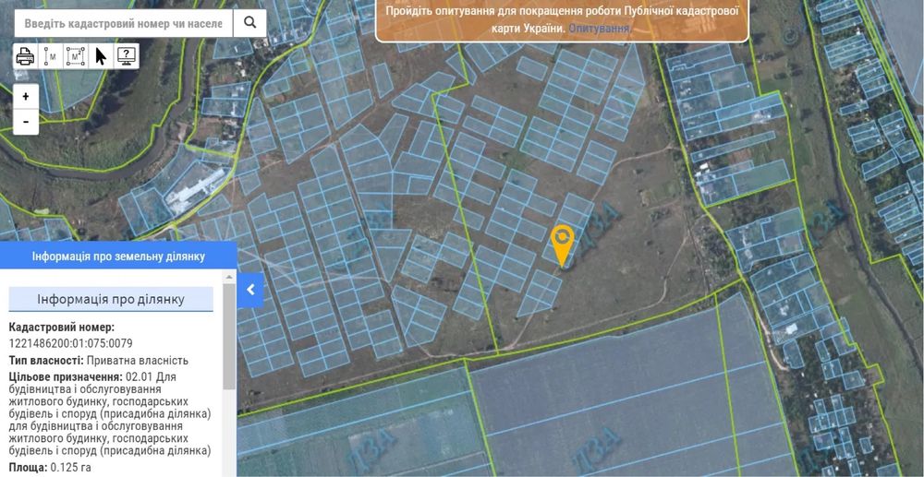The height and width of the screenshot is (477, 924).
Task: Open the help monitor icon
Action: (x=126, y=56)
